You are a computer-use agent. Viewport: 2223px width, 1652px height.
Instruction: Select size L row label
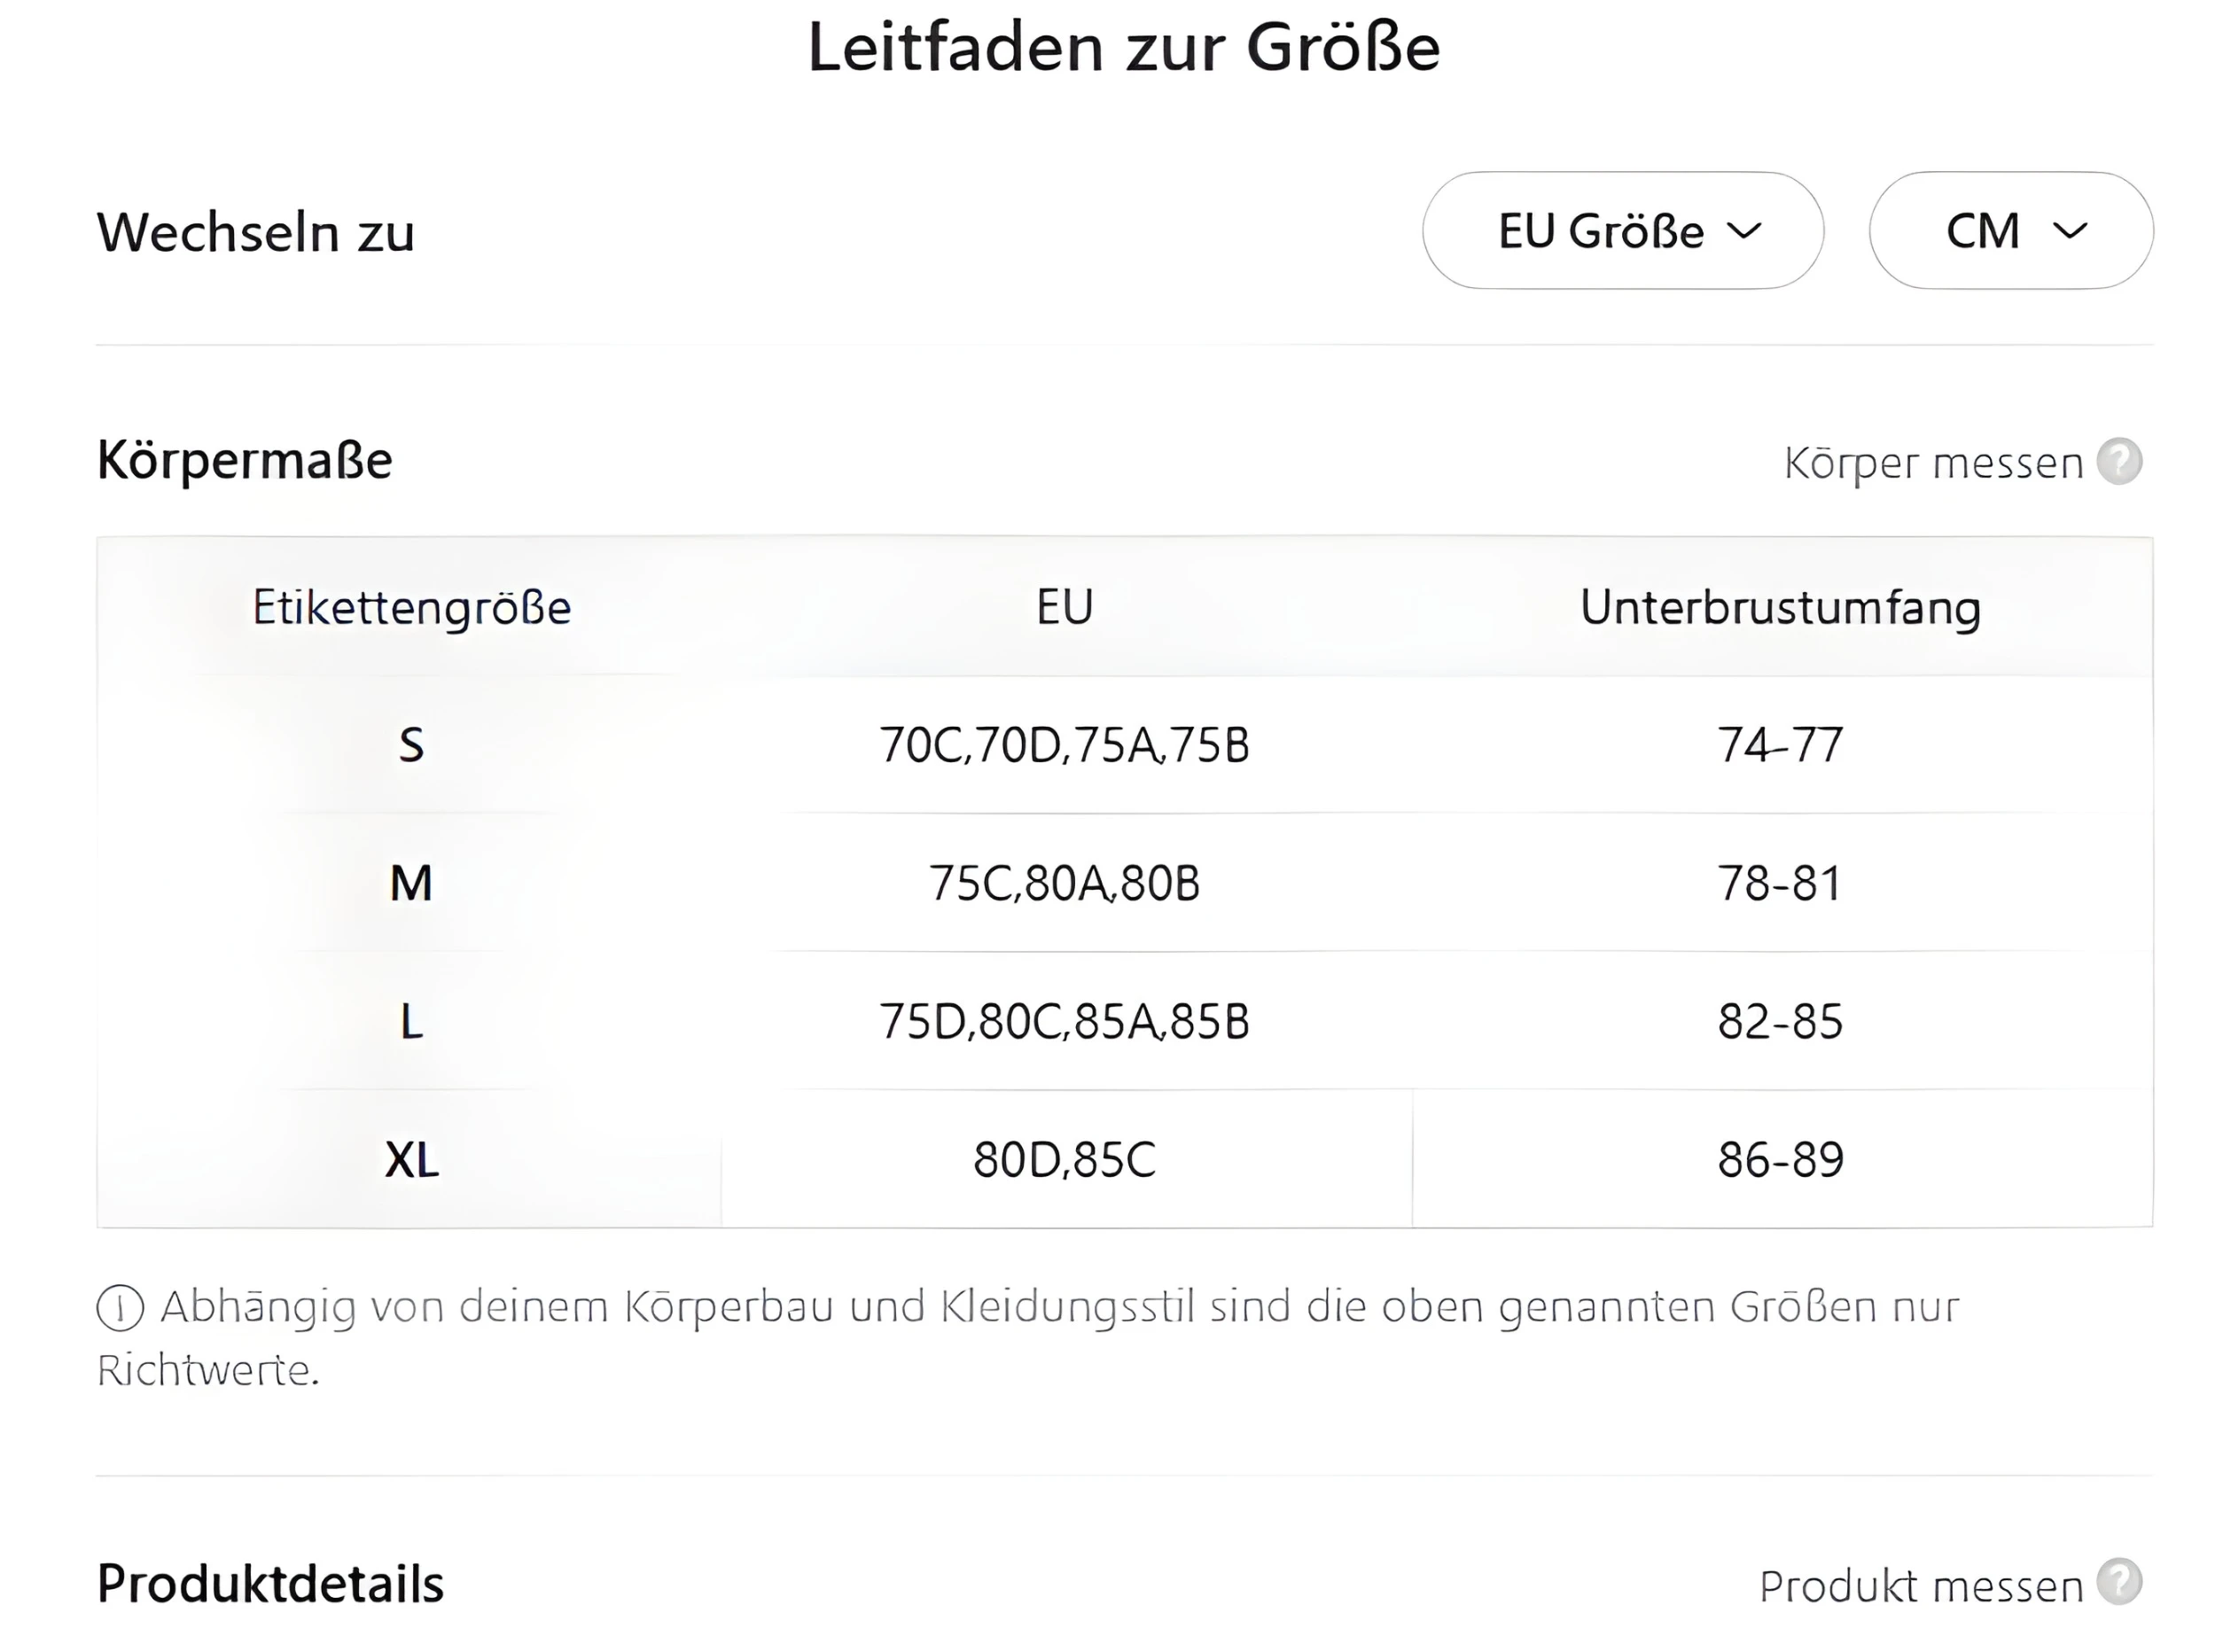pyautogui.click(x=411, y=1021)
